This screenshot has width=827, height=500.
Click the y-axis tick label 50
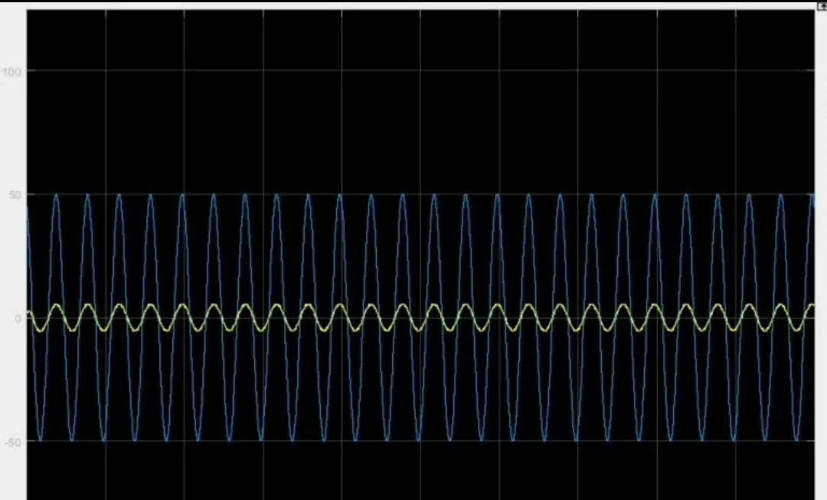(x=15, y=195)
